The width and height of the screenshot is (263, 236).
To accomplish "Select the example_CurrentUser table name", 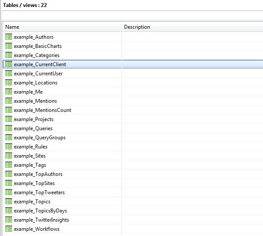I will (x=38, y=74).
